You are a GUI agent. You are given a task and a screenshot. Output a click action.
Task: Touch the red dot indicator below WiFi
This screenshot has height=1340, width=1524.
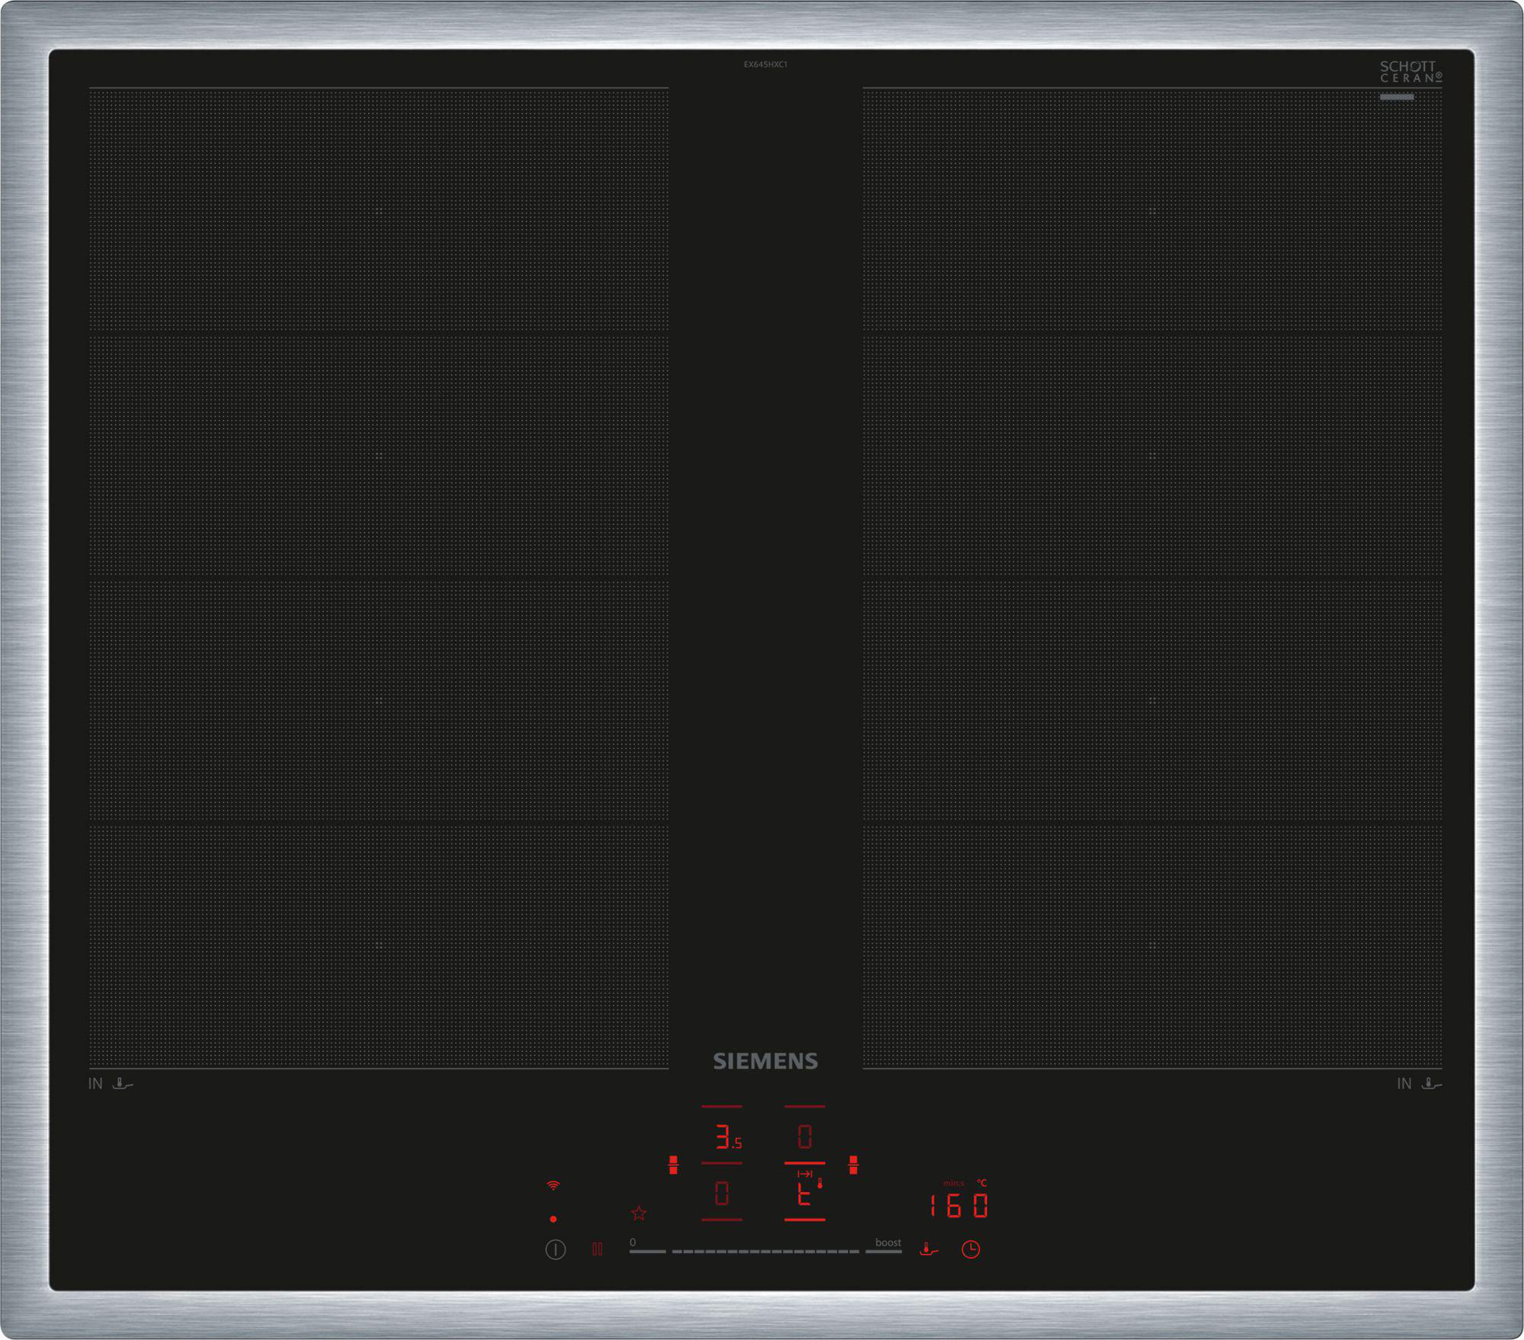[x=553, y=1219]
